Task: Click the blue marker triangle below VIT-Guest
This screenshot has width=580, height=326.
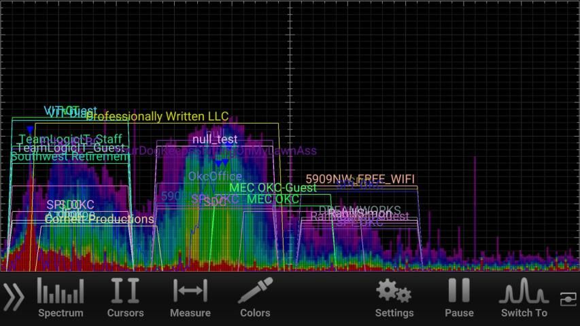Action: click(30, 129)
